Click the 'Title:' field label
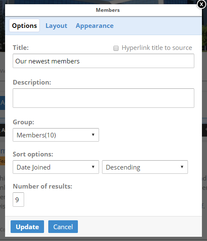 tap(21, 48)
